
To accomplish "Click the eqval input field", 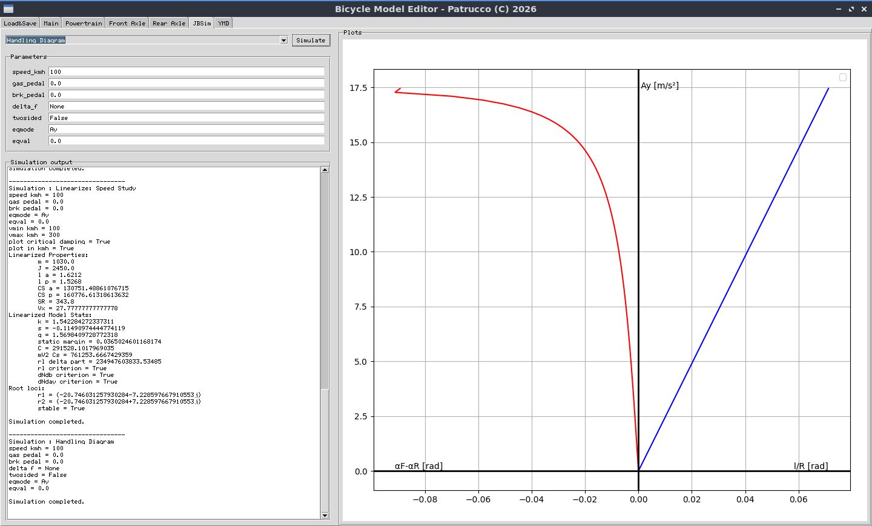I will click(187, 141).
